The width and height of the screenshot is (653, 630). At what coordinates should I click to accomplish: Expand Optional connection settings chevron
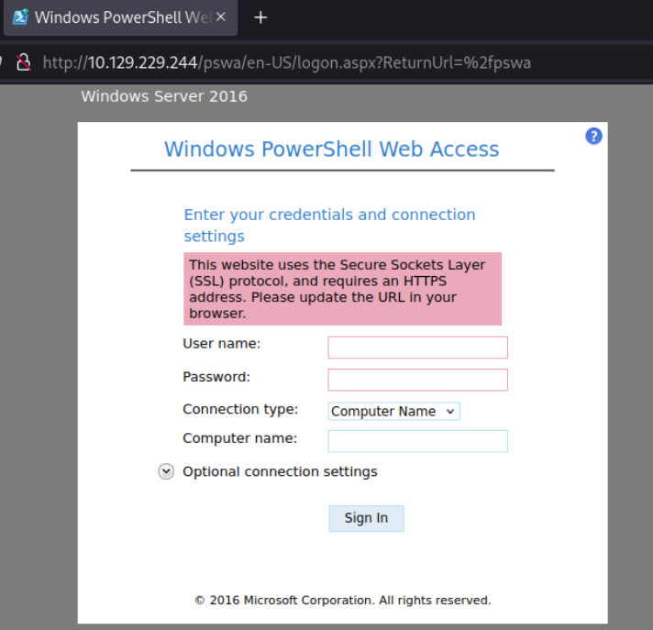pyautogui.click(x=166, y=471)
